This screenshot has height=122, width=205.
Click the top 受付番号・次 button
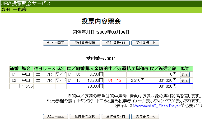145,43
